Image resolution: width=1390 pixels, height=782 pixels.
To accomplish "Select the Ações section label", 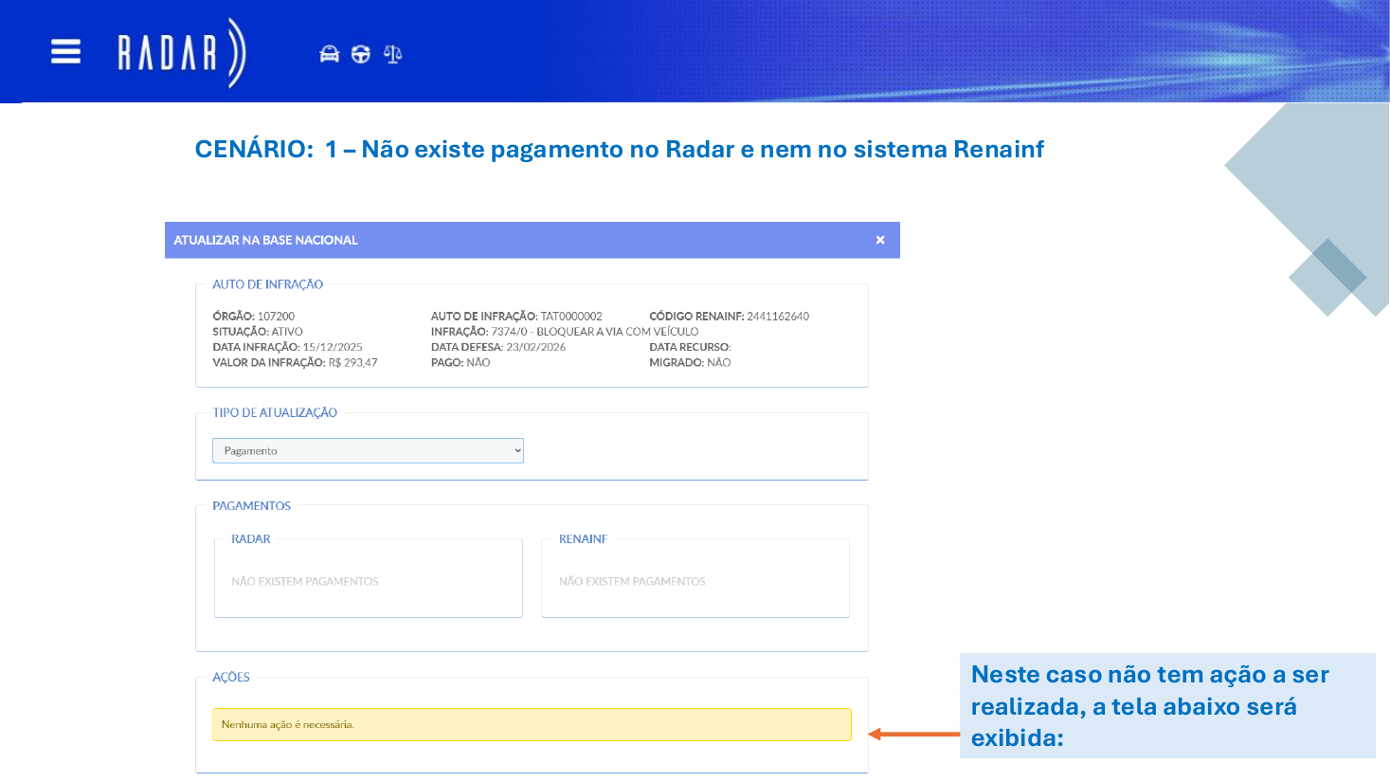I will pyautogui.click(x=231, y=677).
